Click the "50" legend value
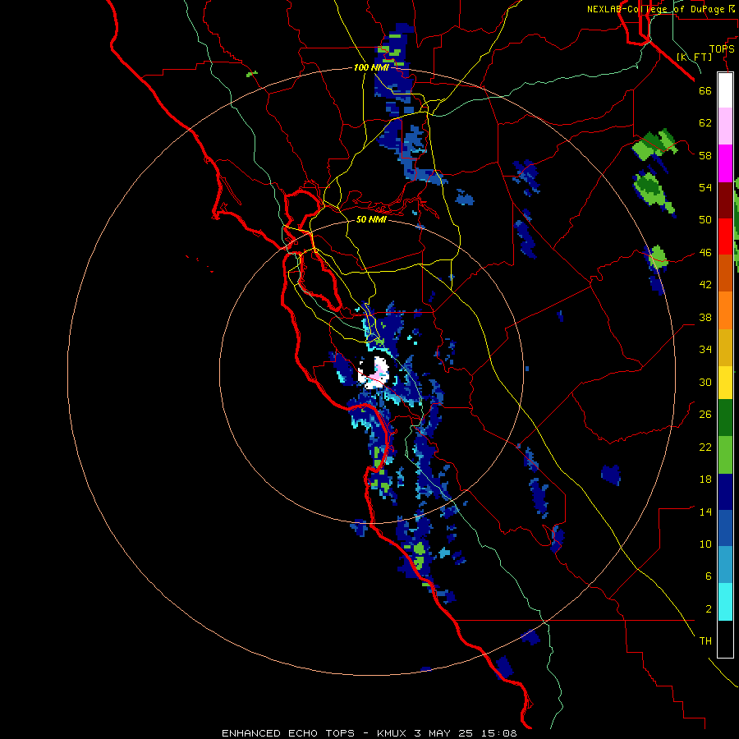 pyautogui.click(x=705, y=219)
